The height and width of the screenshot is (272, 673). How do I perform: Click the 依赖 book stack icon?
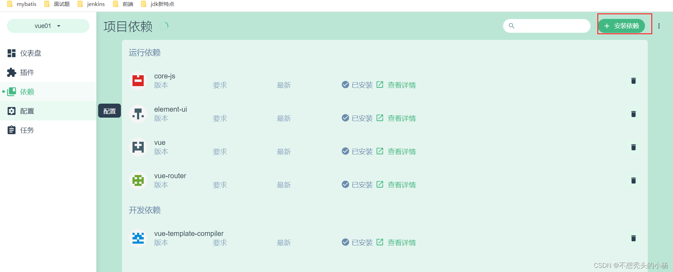pyautogui.click(x=12, y=92)
